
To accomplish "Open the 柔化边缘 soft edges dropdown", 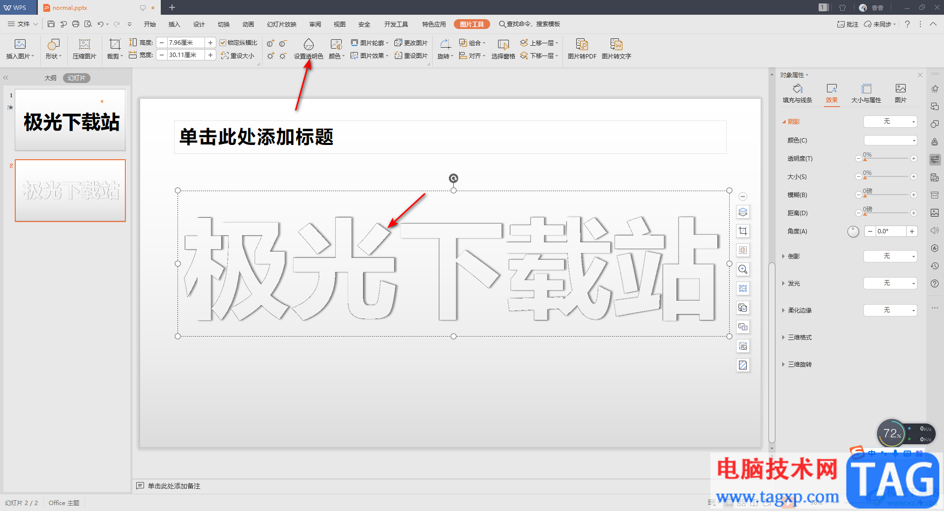I will (x=890, y=310).
